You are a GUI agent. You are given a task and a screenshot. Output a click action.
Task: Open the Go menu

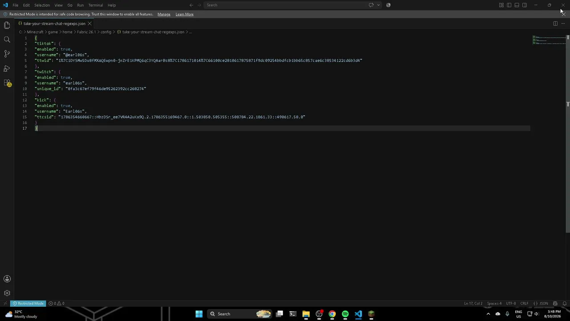point(70,5)
